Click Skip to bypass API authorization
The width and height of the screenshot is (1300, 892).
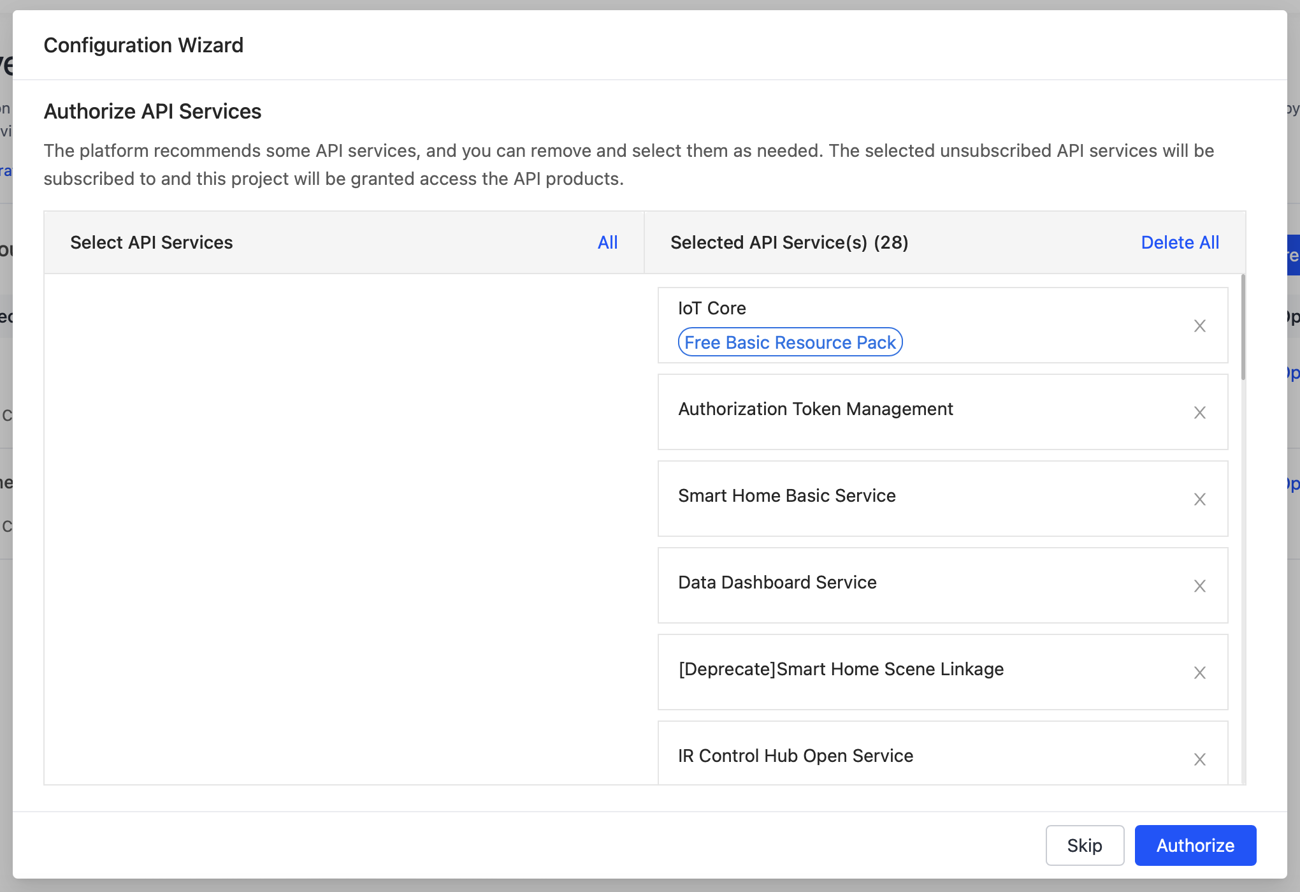tap(1085, 845)
